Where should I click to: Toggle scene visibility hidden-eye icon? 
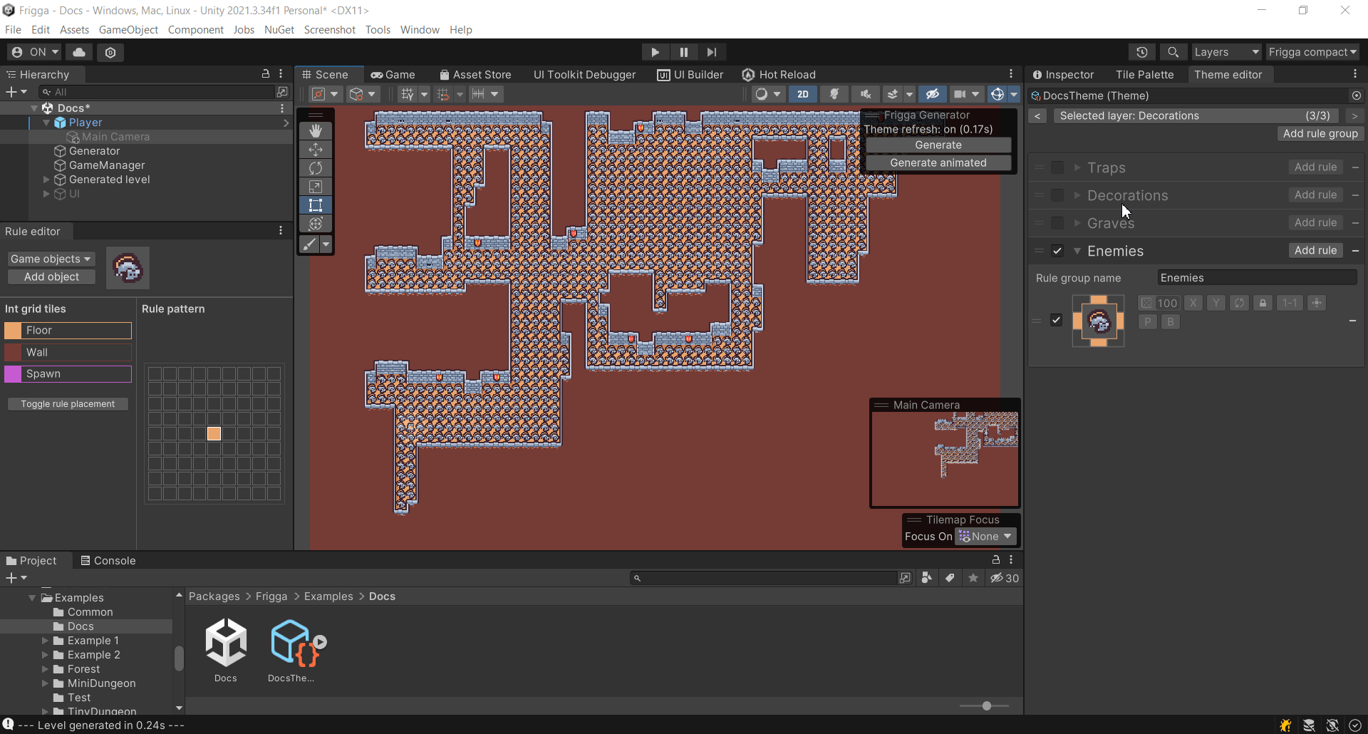point(932,94)
